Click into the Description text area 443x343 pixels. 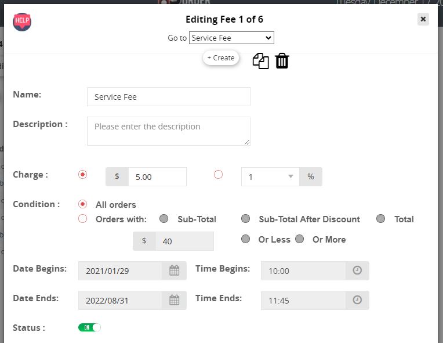[168, 131]
